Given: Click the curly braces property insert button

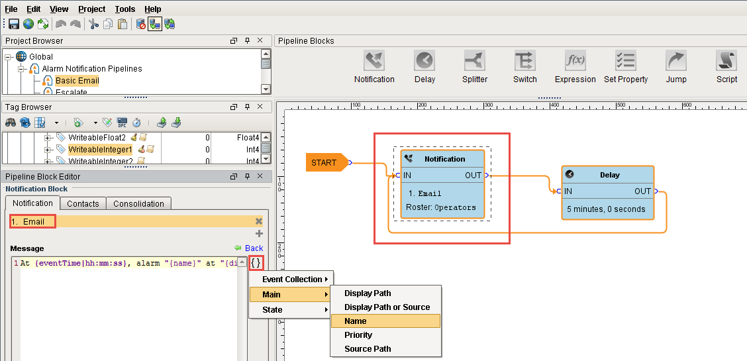Looking at the screenshot, I should (x=256, y=263).
